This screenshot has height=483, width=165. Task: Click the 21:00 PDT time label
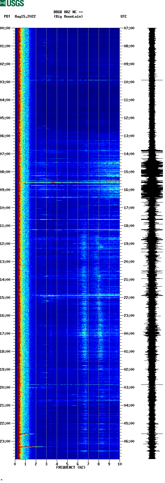[x=5, y=405]
